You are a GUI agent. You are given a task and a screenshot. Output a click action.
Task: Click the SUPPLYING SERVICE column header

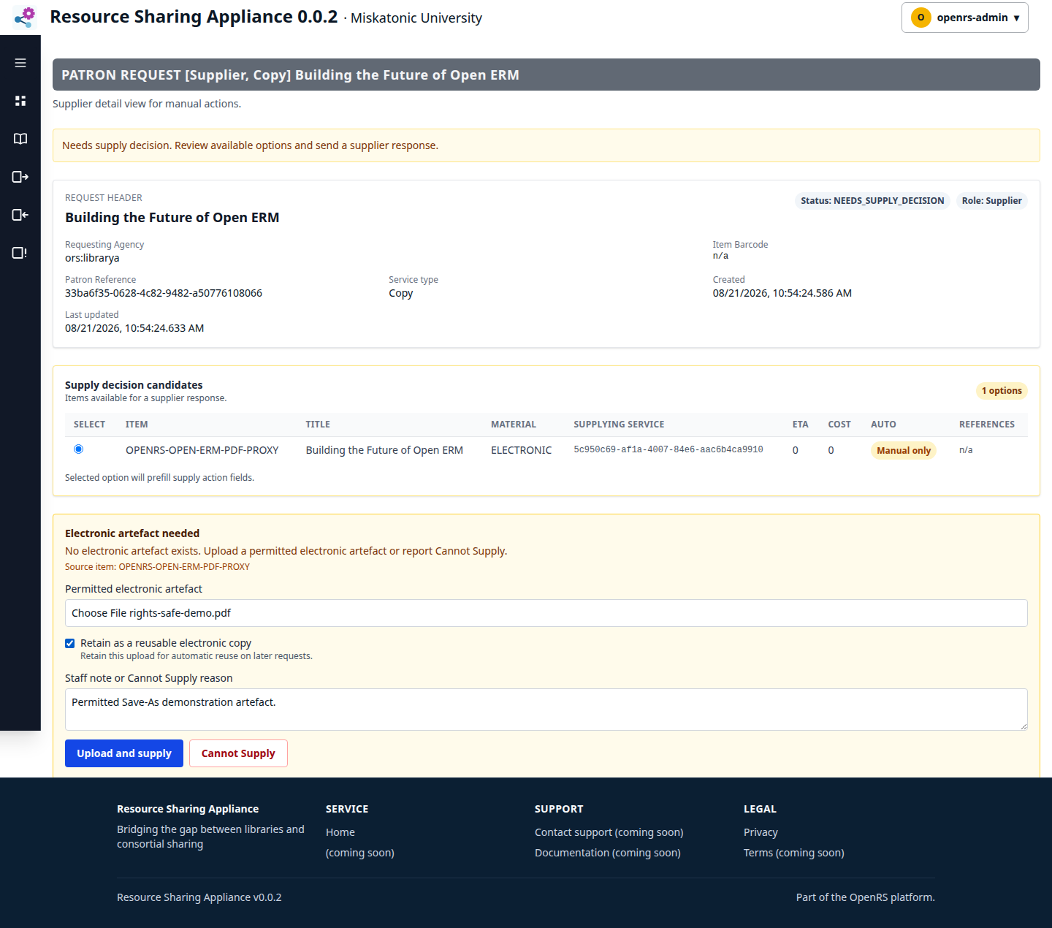[x=619, y=425]
